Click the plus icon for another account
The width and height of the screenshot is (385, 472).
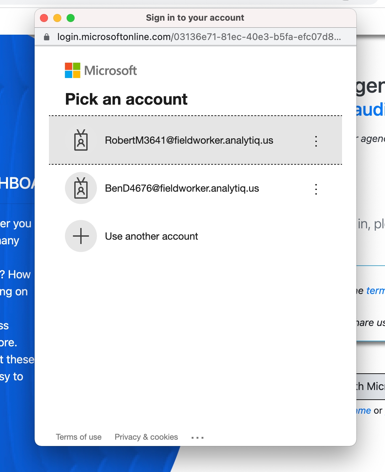[x=81, y=236]
